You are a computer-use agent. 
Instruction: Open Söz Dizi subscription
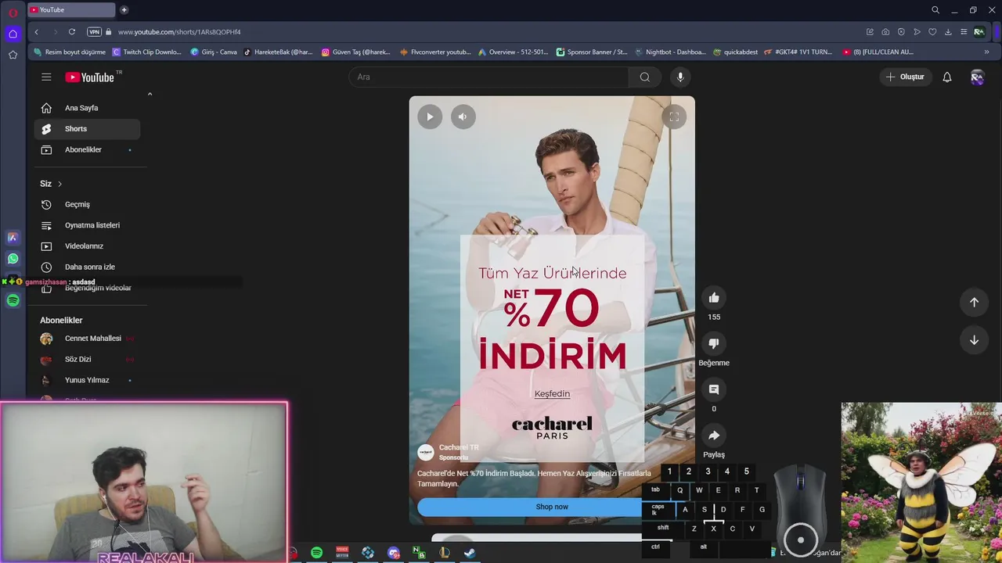(87, 360)
